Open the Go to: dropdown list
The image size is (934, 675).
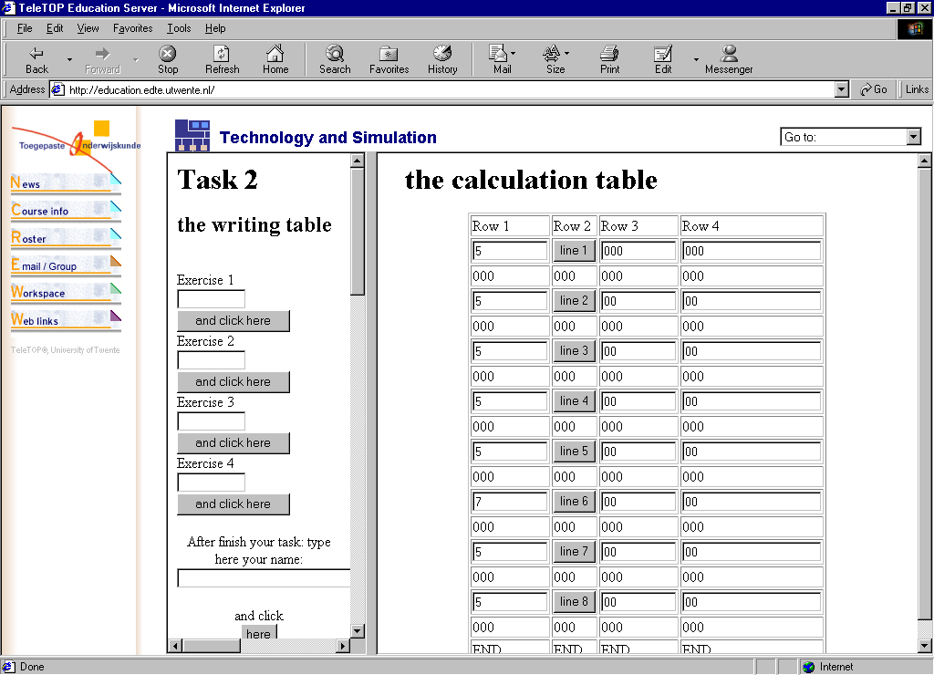click(913, 137)
